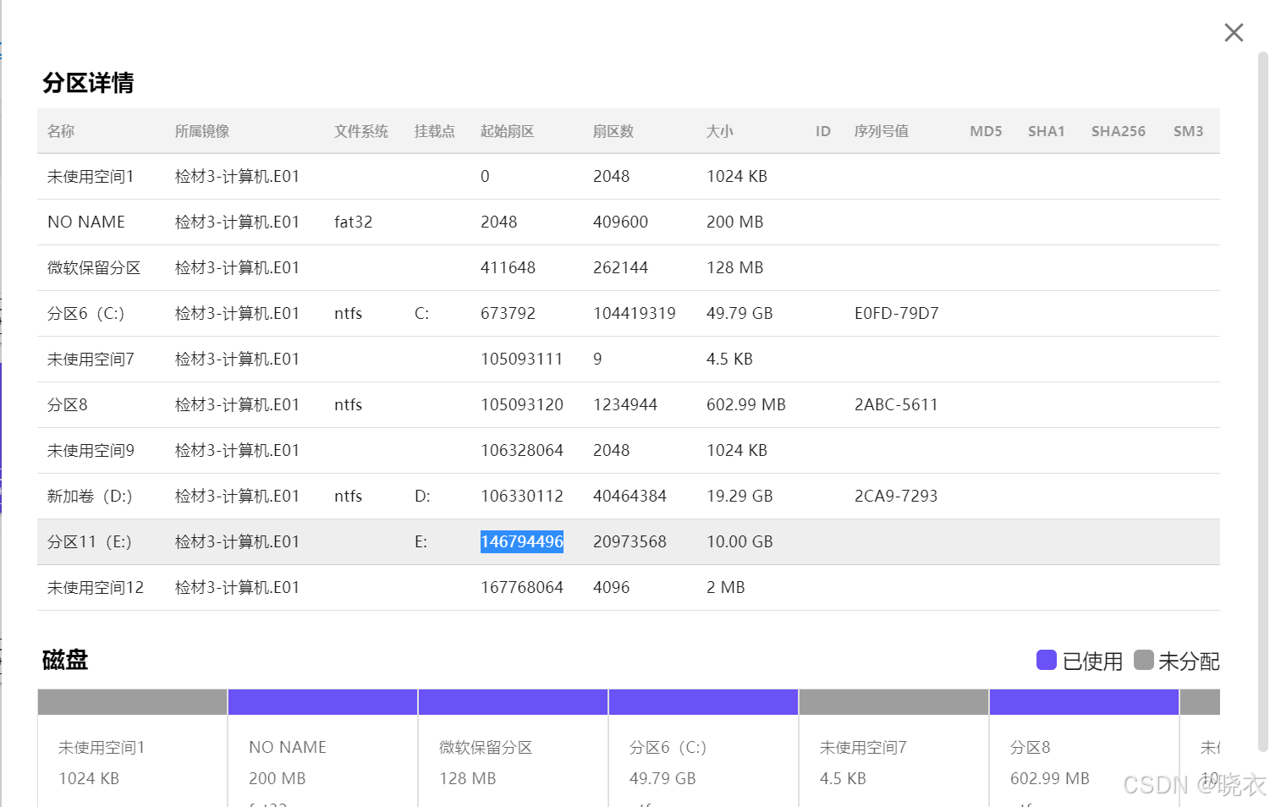Screen dimensions: 1270x807
Task: Click the 起始扇区 column header
Action: [x=508, y=131]
